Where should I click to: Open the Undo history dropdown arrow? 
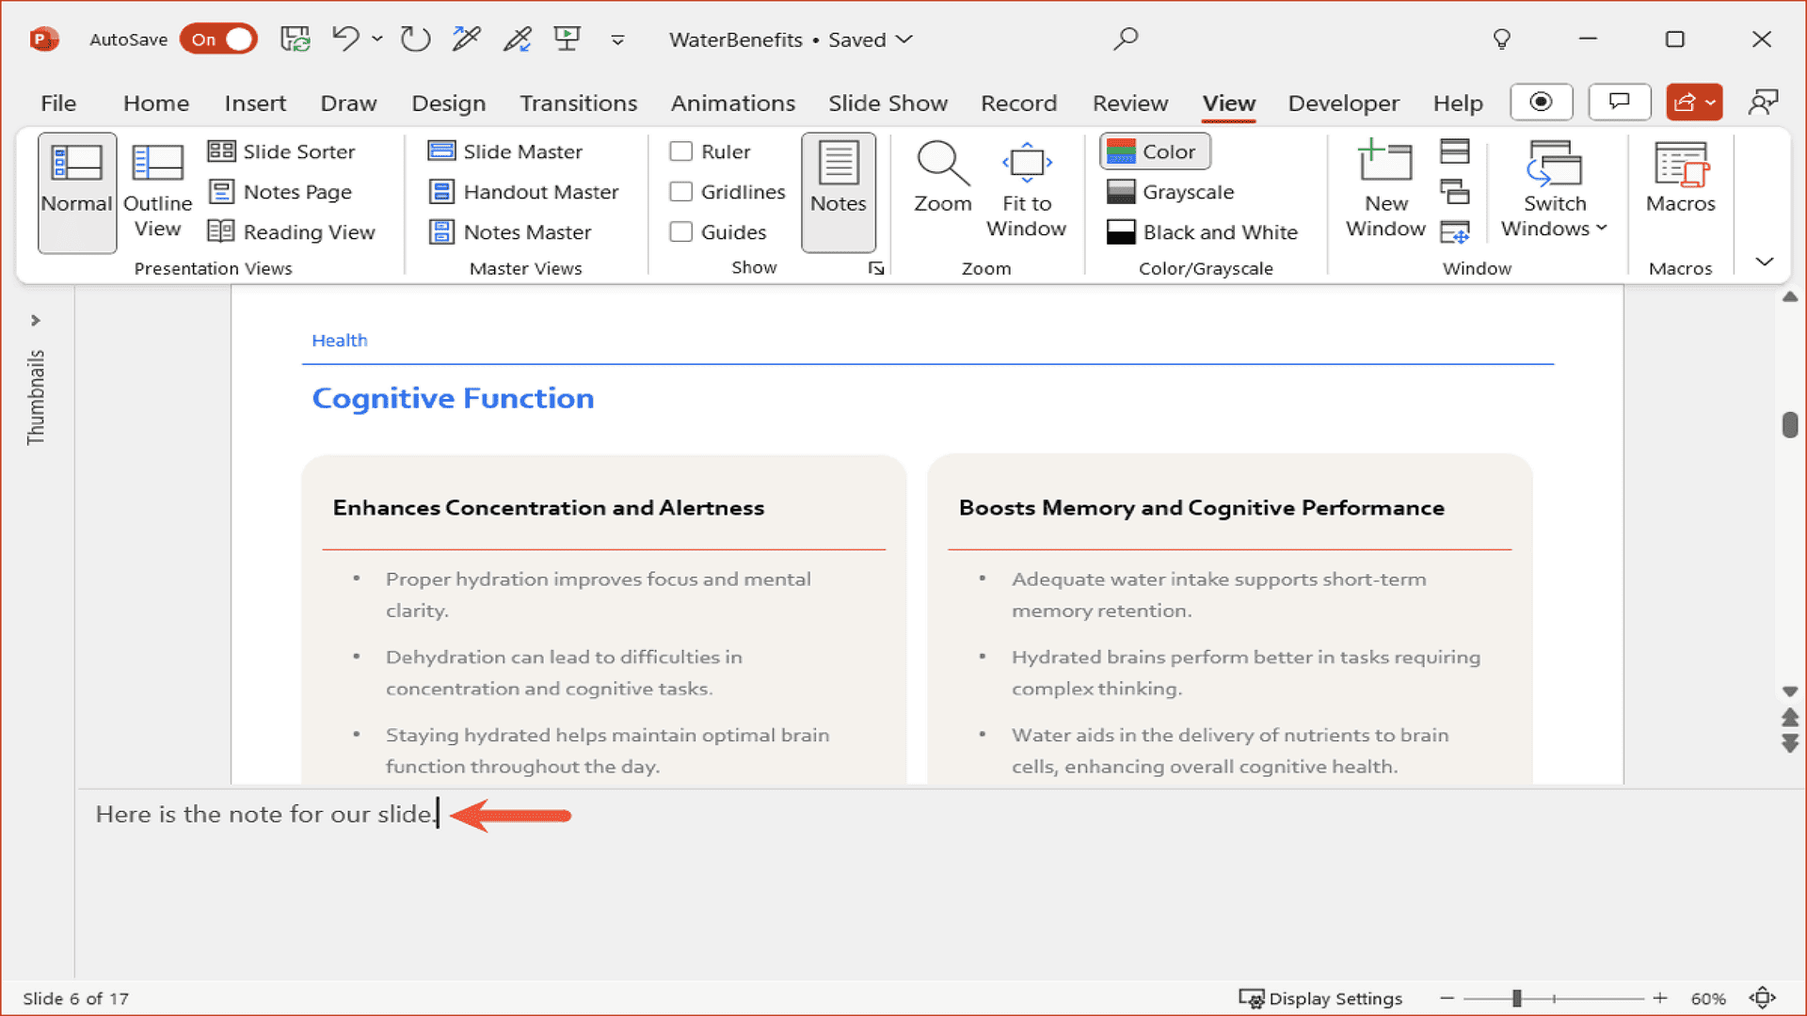377,40
